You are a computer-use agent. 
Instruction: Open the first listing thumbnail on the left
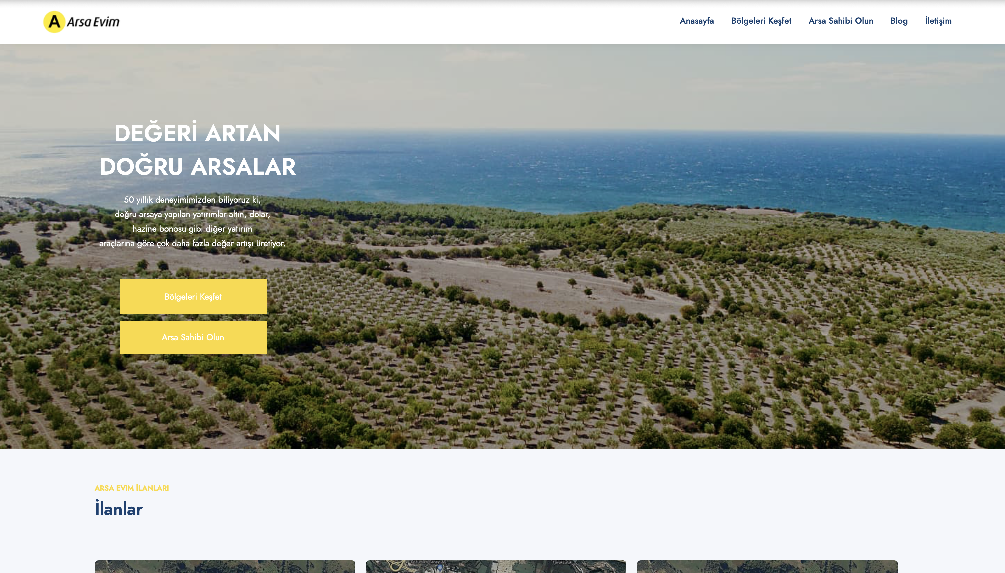224,567
